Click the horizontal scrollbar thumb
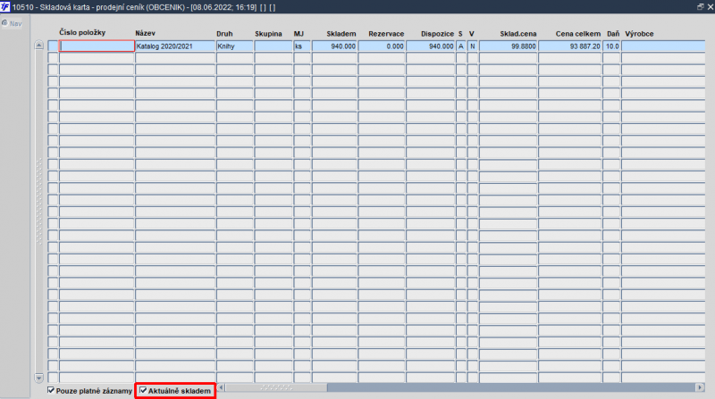 276,387
